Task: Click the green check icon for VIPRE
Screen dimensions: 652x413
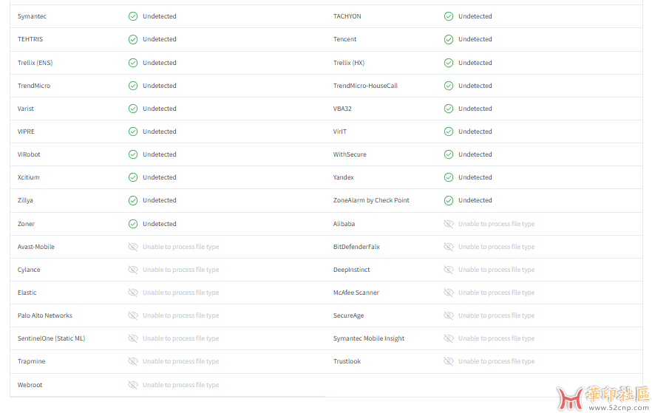Action: [x=132, y=132]
